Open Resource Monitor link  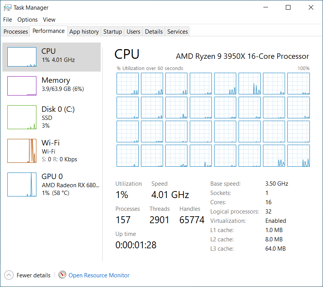coord(99,275)
